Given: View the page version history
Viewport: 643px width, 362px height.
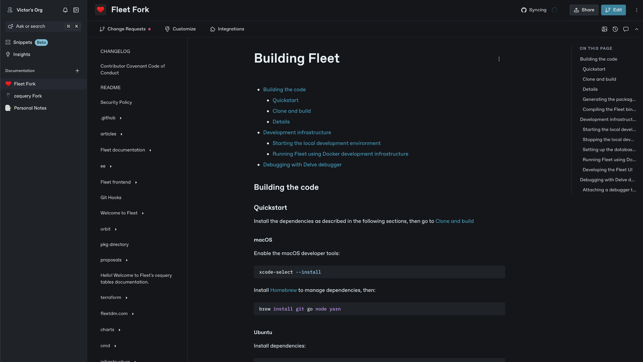Looking at the screenshot, I should [615, 29].
